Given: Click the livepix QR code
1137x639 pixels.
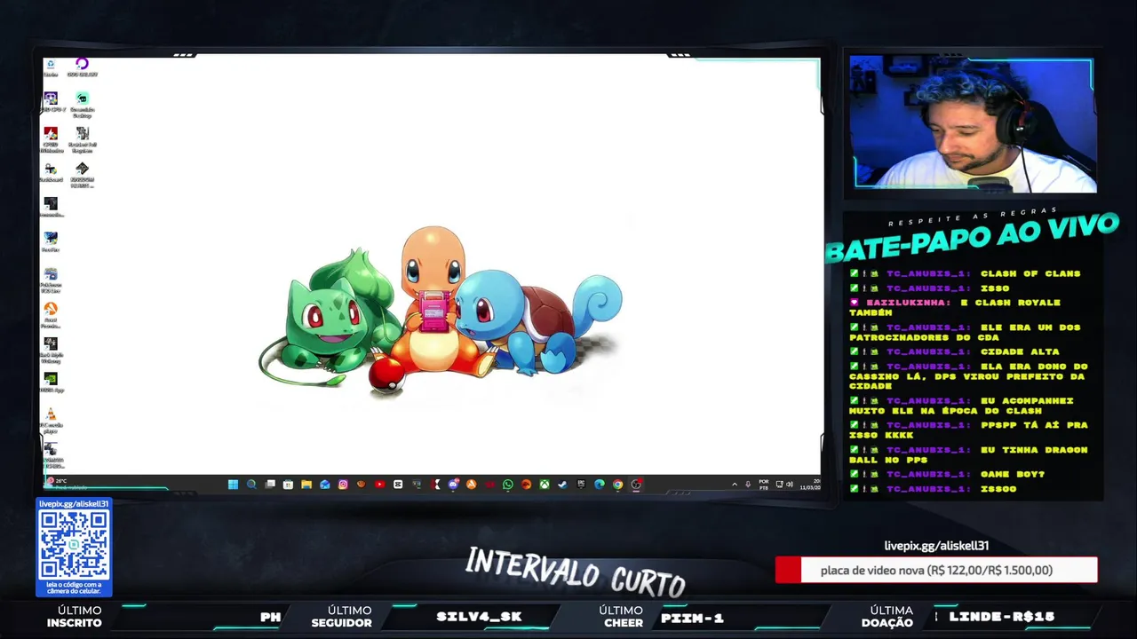Looking at the screenshot, I should pyautogui.click(x=74, y=545).
